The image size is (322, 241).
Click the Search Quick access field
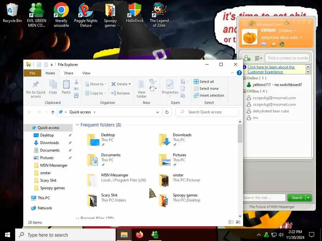point(207,112)
